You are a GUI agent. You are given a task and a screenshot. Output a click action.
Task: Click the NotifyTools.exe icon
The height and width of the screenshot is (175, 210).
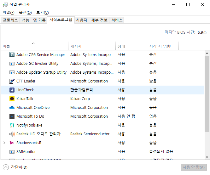(12, 125)
